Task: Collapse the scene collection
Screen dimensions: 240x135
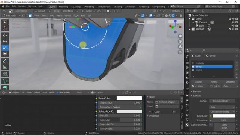Action: pyautogui.click(x=190, y=19)
